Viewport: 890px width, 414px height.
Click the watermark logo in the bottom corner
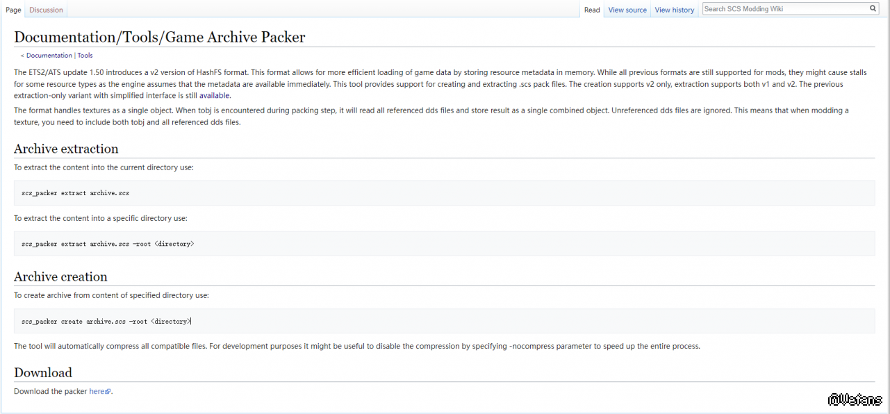click(854, 400)
